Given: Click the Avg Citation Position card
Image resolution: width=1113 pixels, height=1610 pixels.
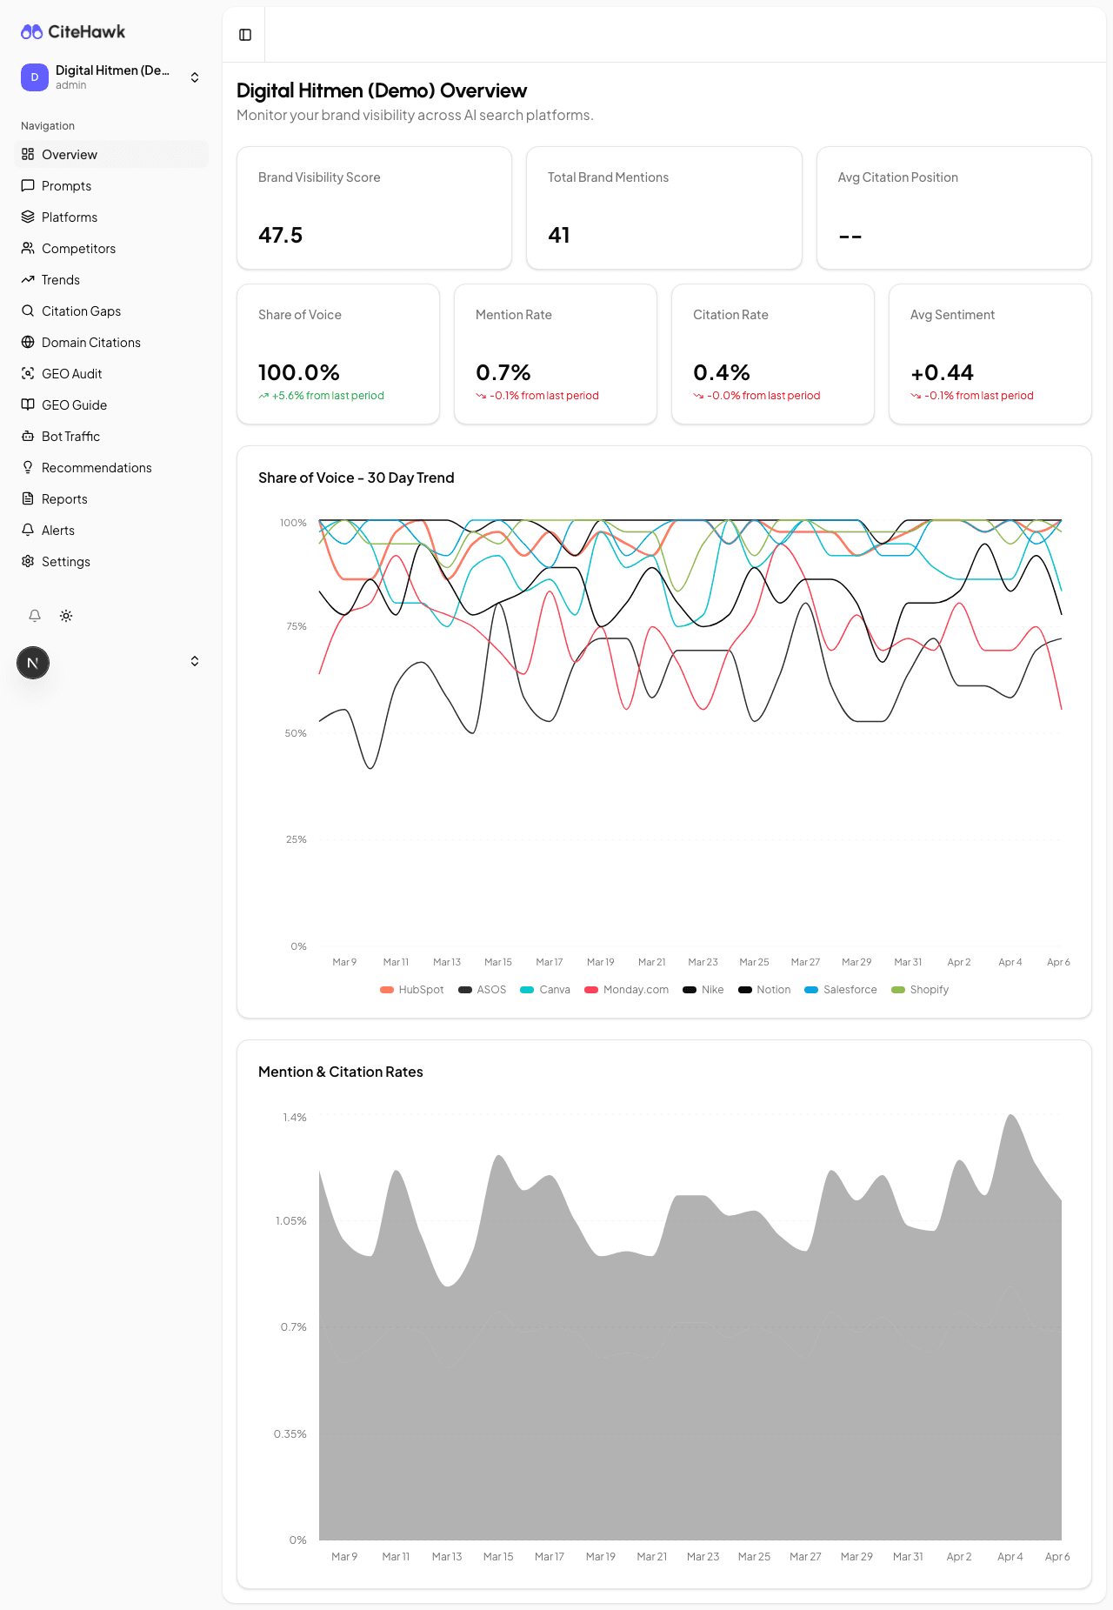Looking at the screenshot, I should (954, 208).
